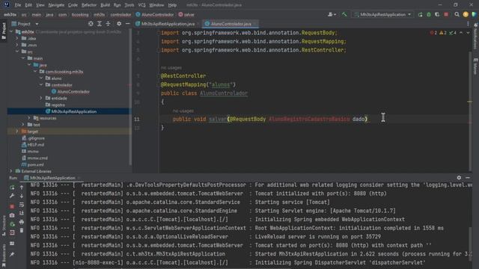Collapse the src folder
Viewport: 479px width, 269px height.
tap(17, 52)
